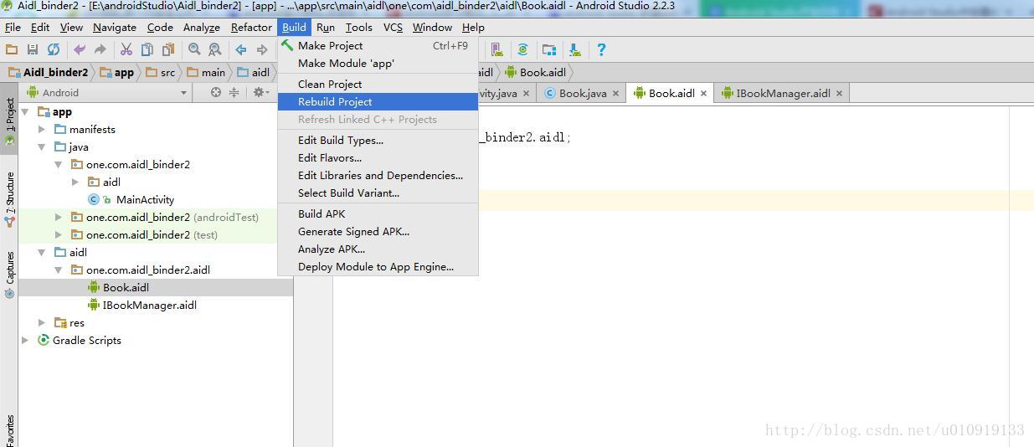Open the AVD Manager icon
The image size is (1034, 447).
pos(497,49)
